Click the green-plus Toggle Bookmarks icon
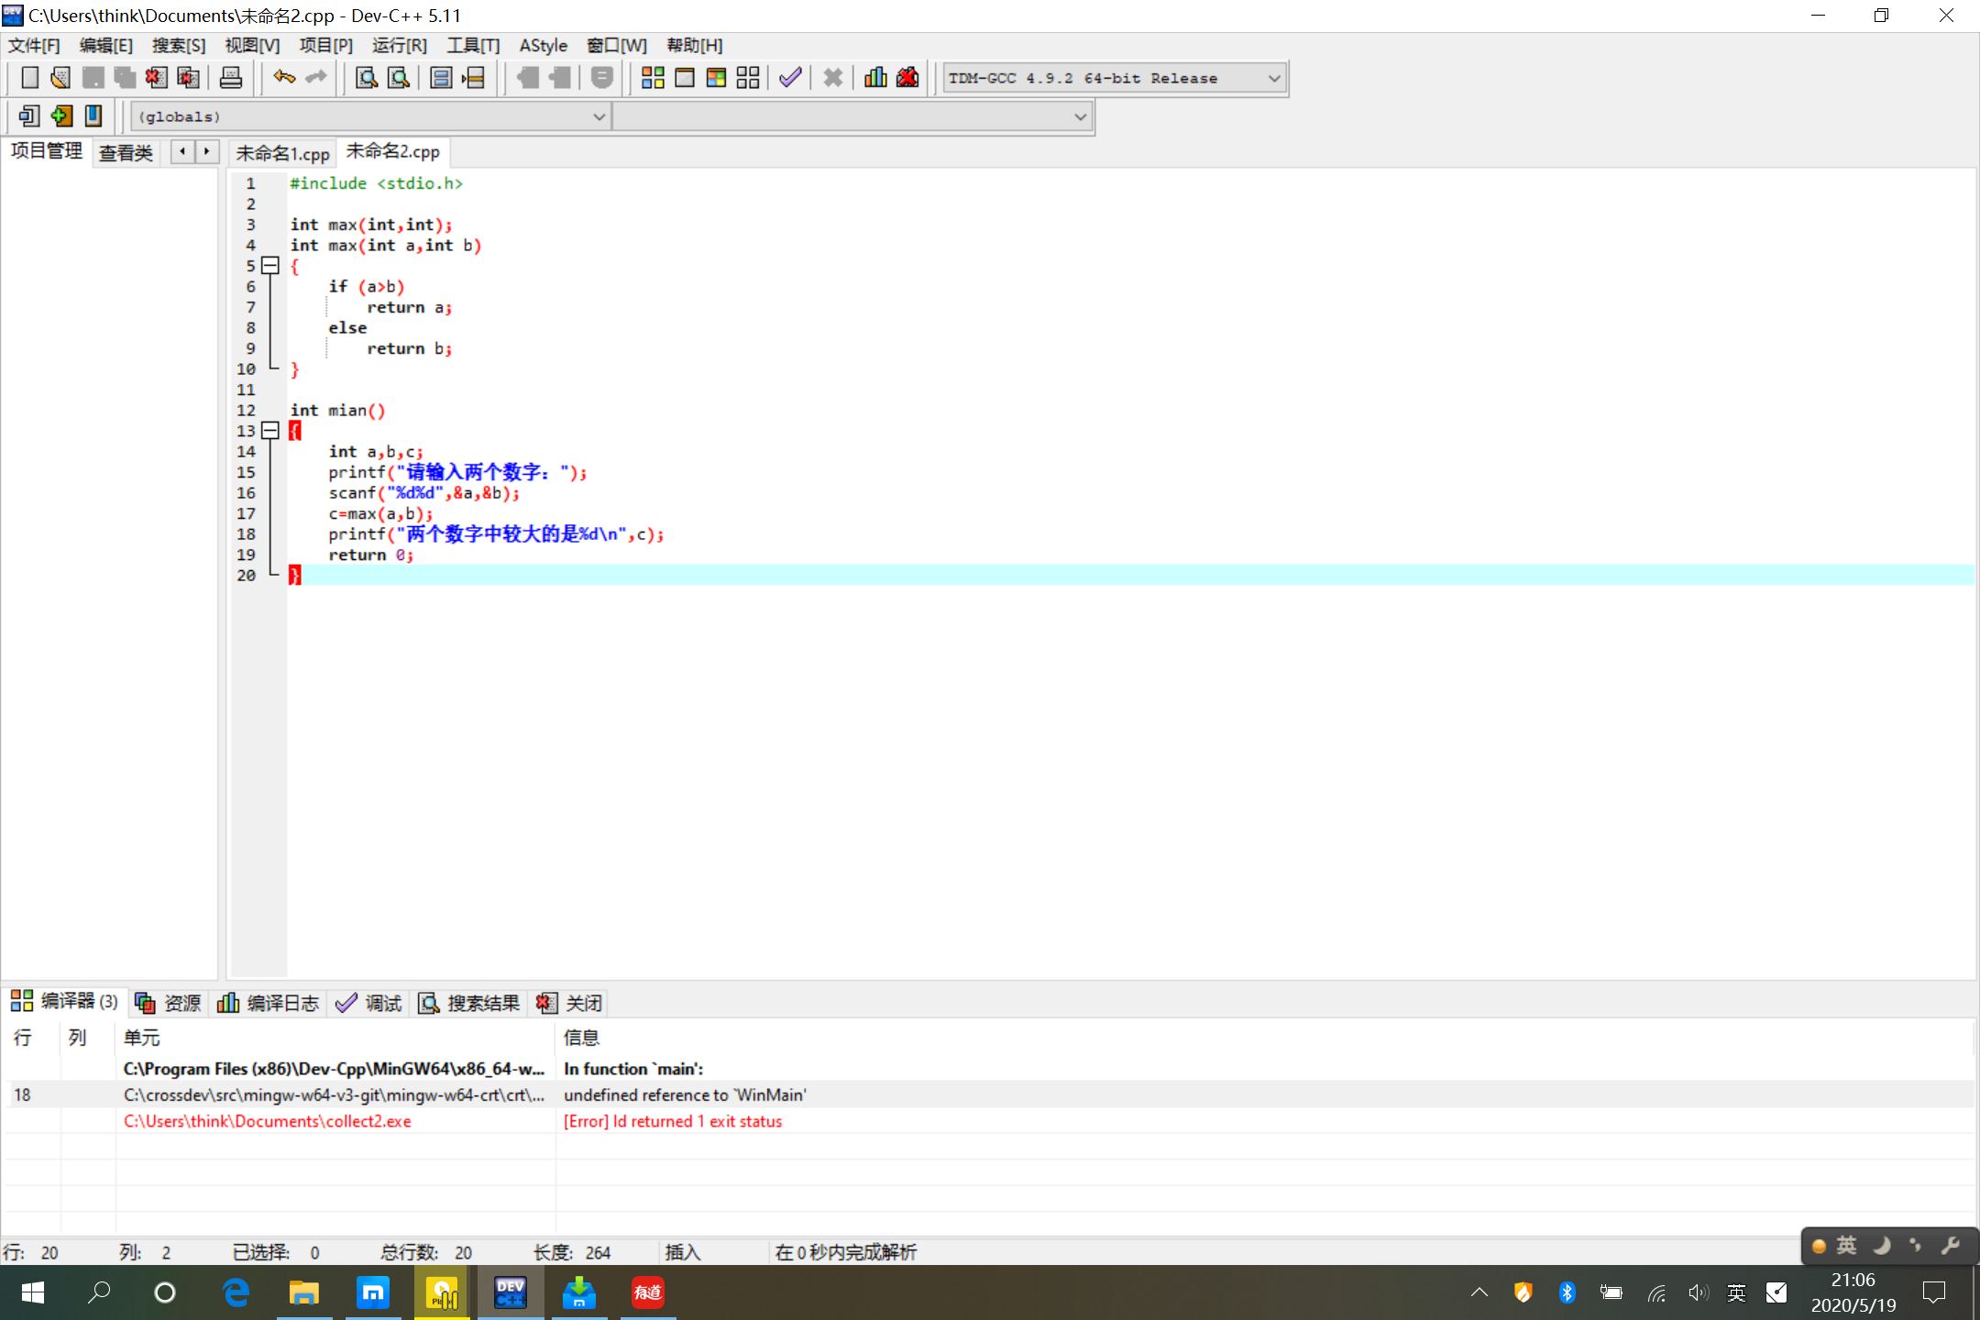Image resolution: width=1980 pixels, height=1320 pixels. 61,116
